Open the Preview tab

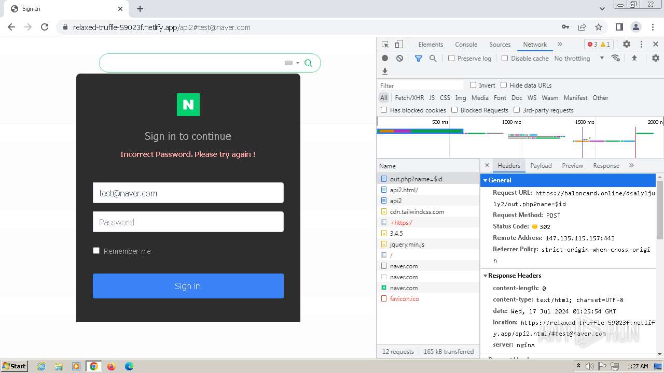(x=572, y=166)
